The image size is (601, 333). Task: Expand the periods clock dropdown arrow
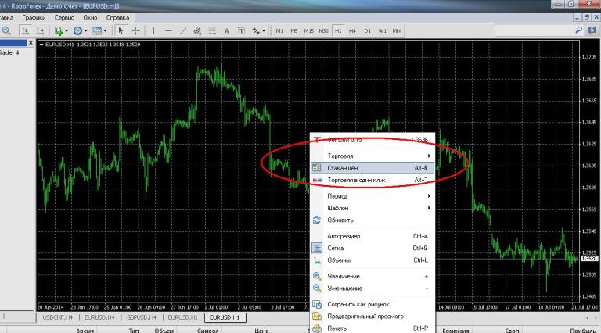[x=85, y=30]
